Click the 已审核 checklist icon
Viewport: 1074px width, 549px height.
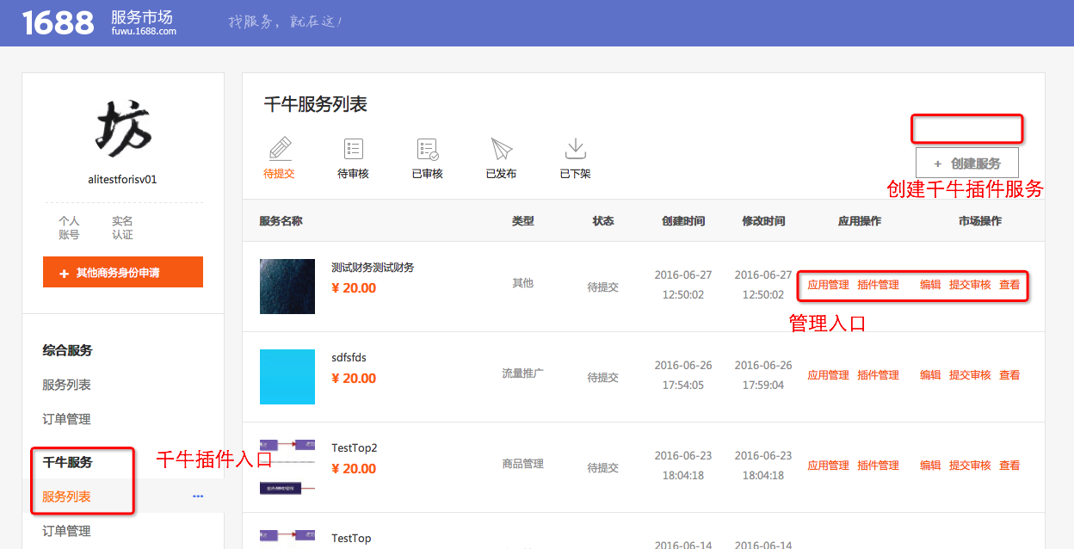428,149
